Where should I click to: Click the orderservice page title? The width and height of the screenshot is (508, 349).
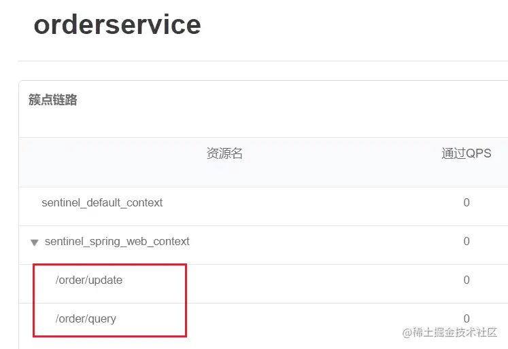click(x=117, y=24)
